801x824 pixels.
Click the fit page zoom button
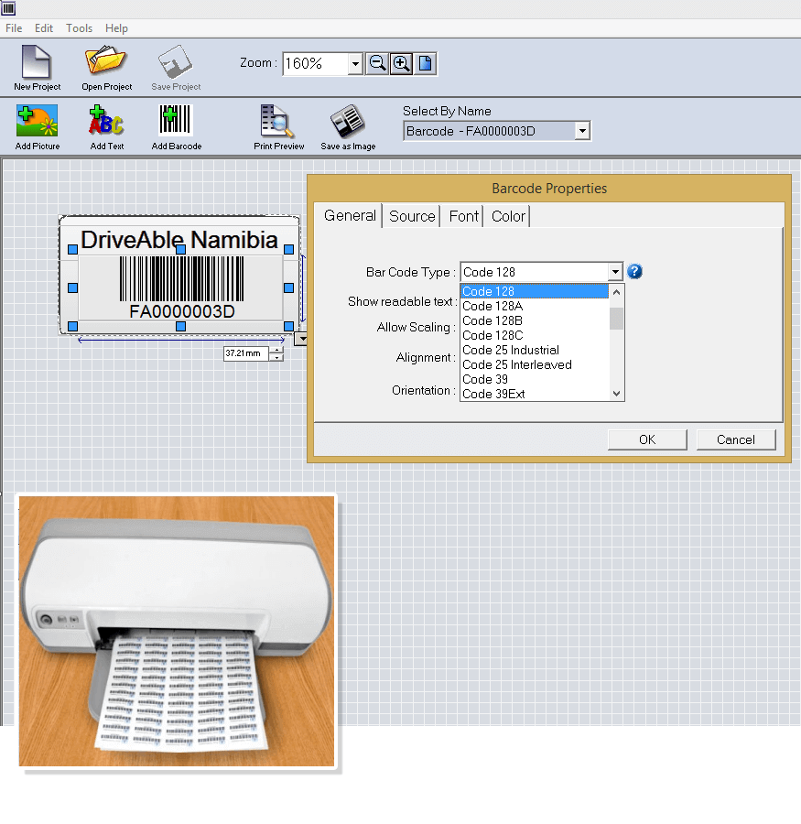point(425,63)
